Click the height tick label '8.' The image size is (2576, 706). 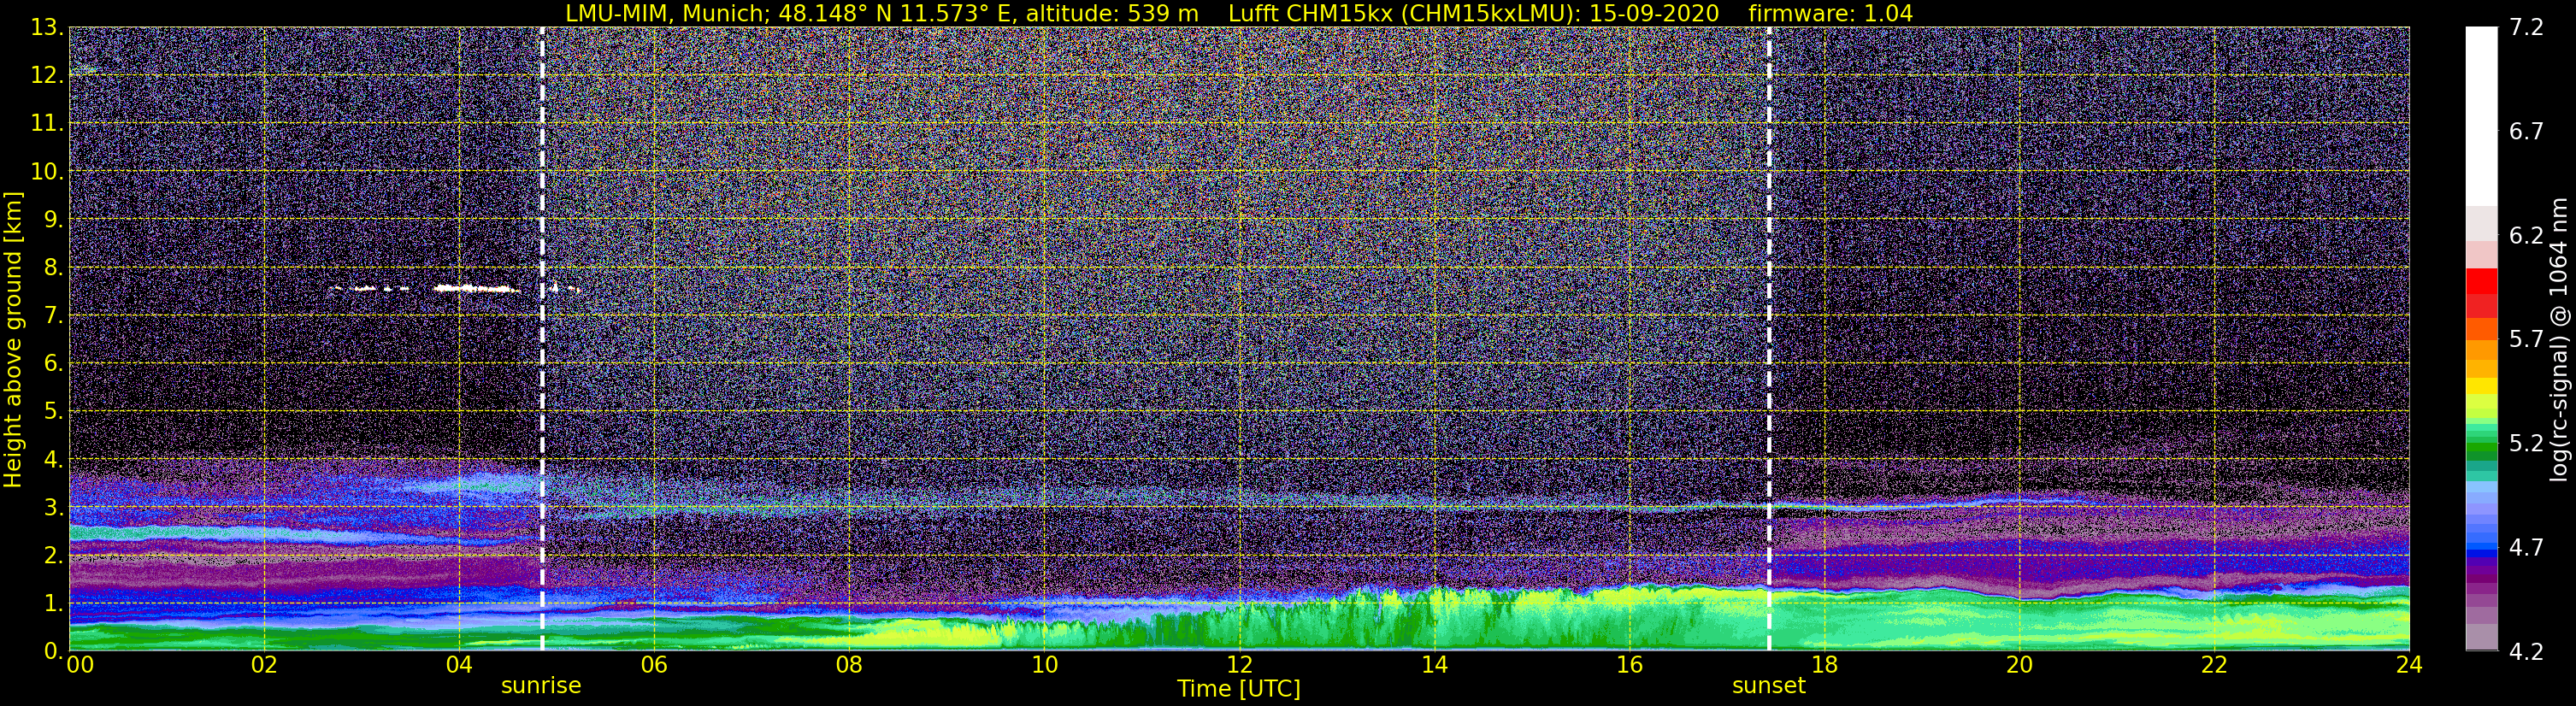coord(54,268)
